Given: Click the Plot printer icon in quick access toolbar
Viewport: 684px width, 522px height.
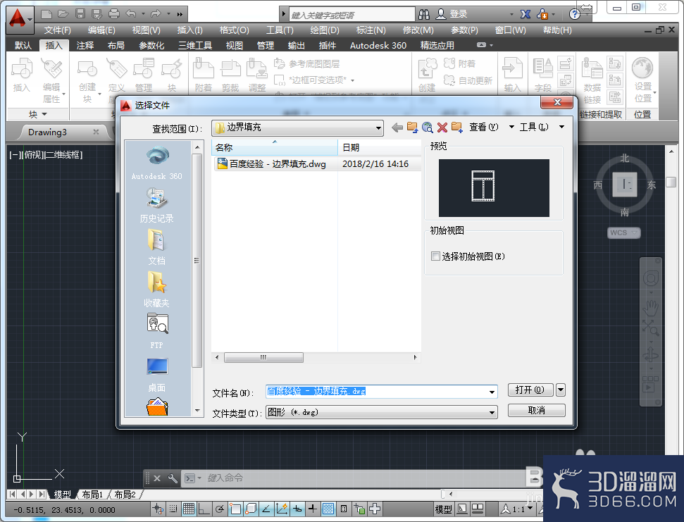Looking at the screenshot, I should point(114,14).
